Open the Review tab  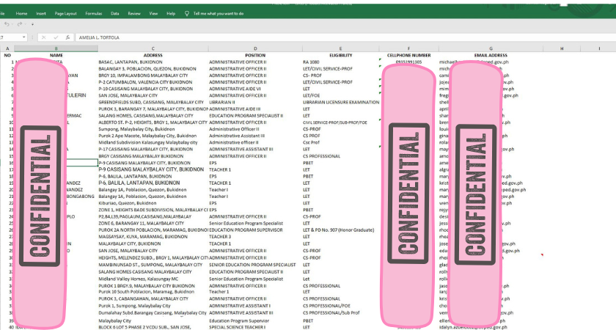point(134,13)
